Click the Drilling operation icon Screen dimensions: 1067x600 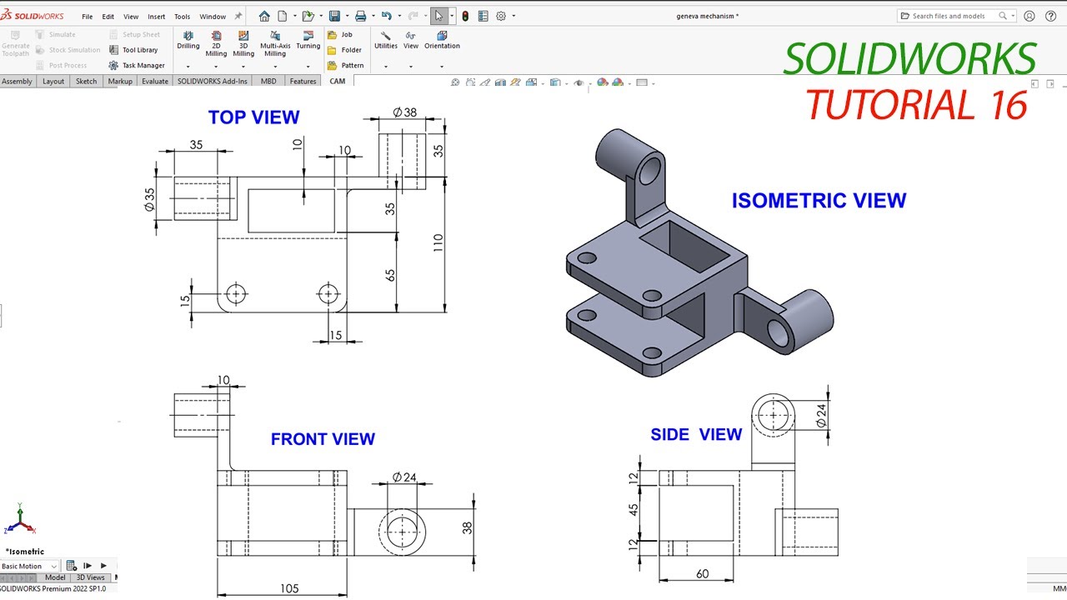188,36
